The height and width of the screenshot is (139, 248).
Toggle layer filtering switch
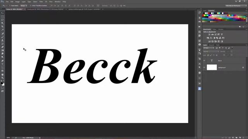232,47
